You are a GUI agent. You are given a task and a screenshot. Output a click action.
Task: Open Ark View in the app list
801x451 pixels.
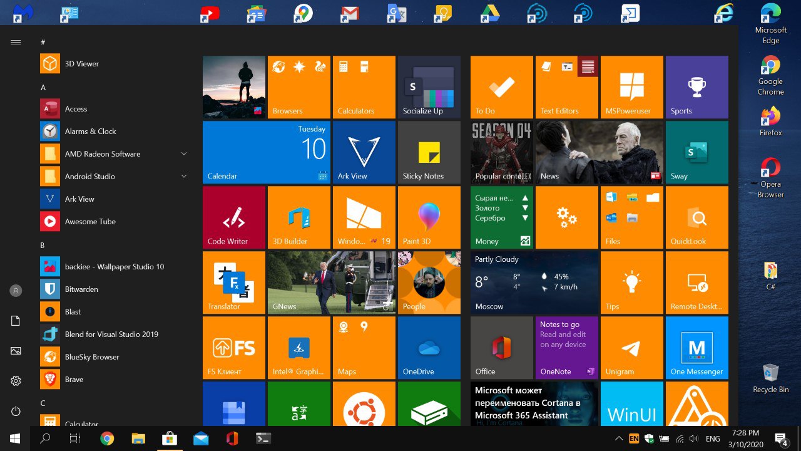click(x=113, y=199)
